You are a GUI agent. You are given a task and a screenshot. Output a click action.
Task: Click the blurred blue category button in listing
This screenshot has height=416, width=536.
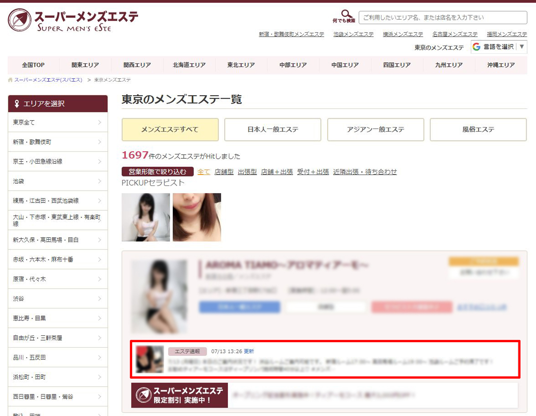click(x=240, y=307)
